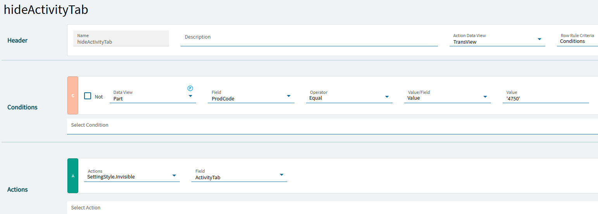Image resolution: width=598 pixels, height=214 pixels.
Task: Toggle the Not checkbox
Action: pyautogui.click(x=88, y=96)
